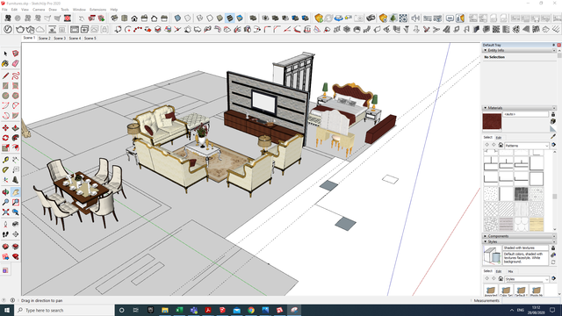Activate the Freehand drawing tool
The image size is (562, 316).
pos(16,76)
